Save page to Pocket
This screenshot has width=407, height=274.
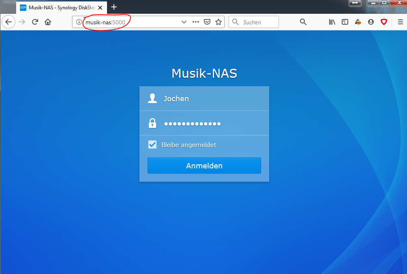point(207,22)
